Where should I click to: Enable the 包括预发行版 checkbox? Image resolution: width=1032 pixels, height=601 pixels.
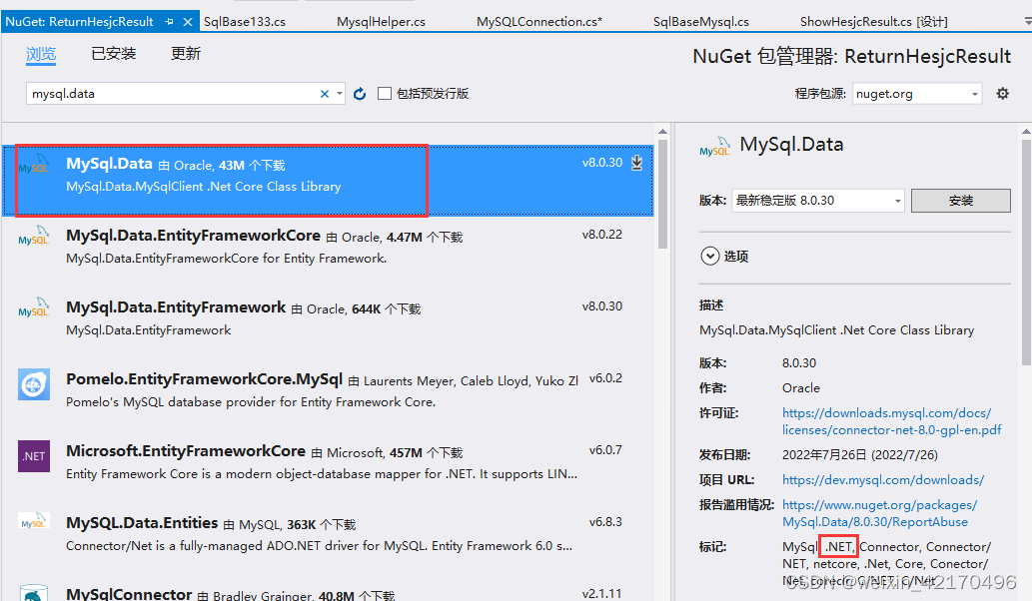[x=385, y=93]
